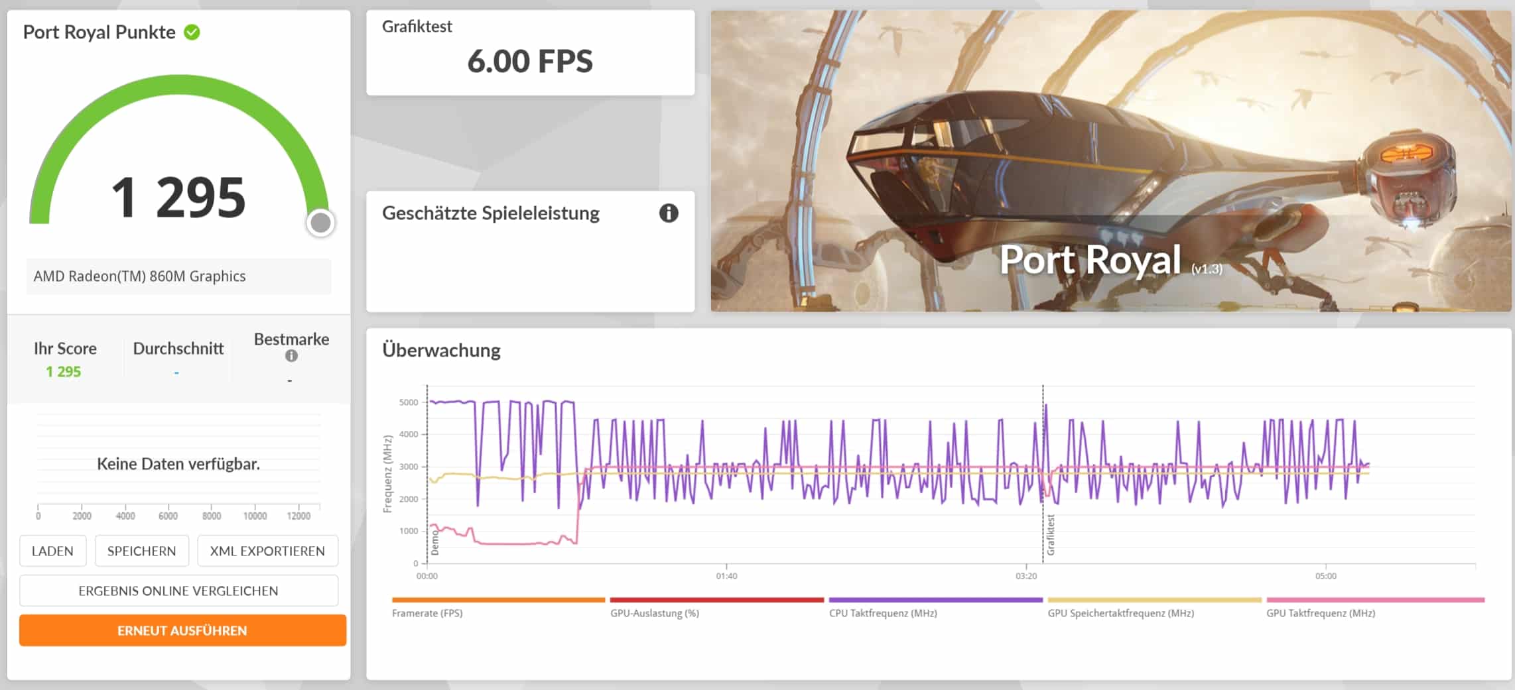Run the benchmark again with ERNEUT AUSFÜHREN
Image resolution: width=1515 pixels, height=690 pixels.
[182, 630]
